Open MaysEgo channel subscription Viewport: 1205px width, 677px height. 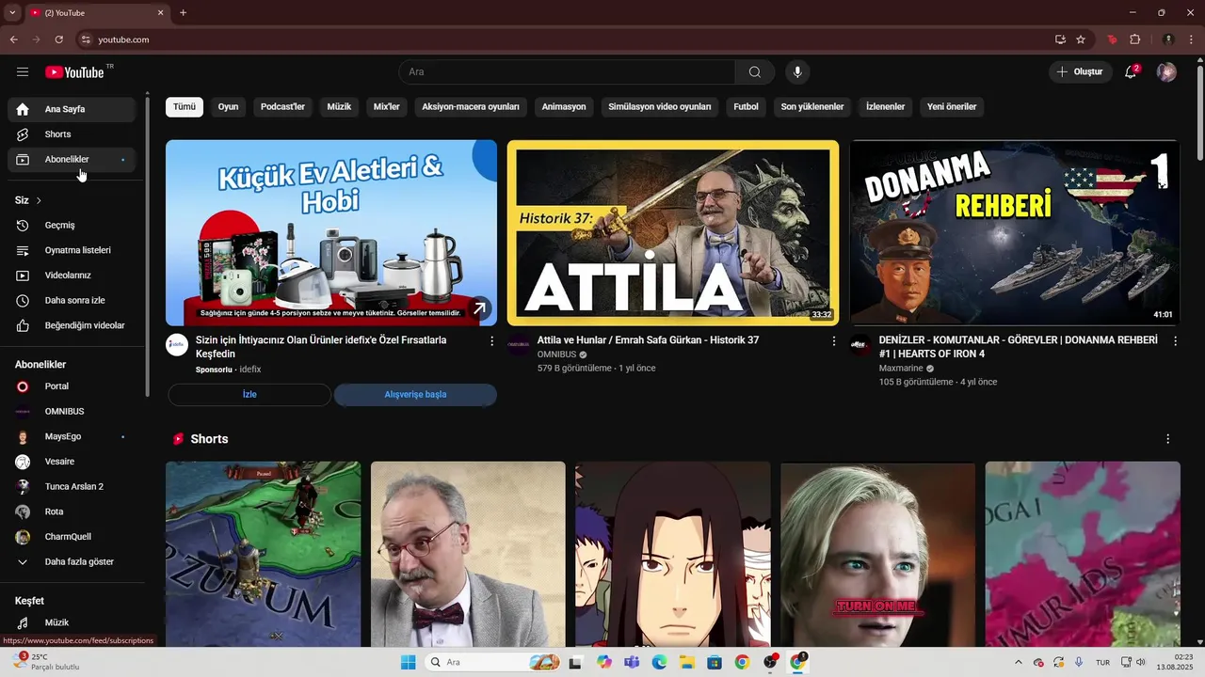[72, 436]
